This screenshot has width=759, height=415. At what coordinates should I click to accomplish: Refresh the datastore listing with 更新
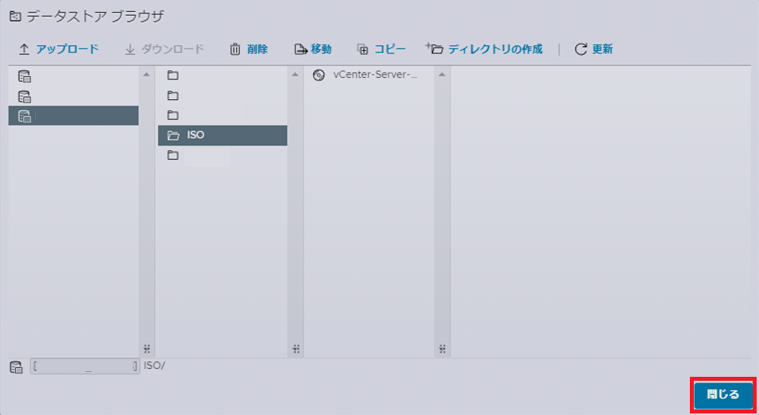point(593,49)
